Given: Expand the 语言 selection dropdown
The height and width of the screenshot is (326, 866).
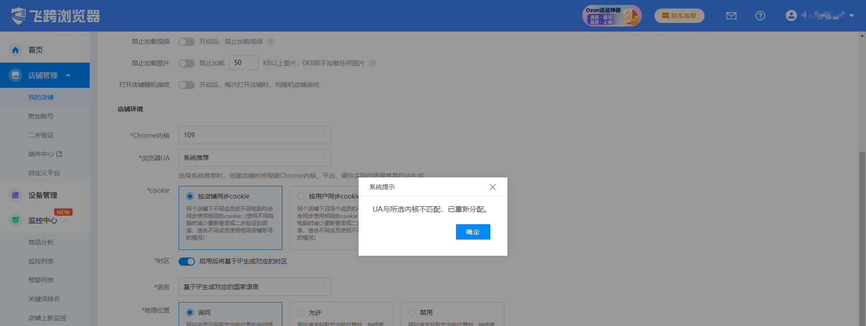Looking at the screenshot, I should pyautogui.click(x=255, y=287).
